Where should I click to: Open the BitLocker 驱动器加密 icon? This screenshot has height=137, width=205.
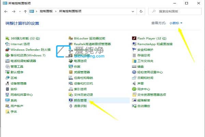[71, 38]
